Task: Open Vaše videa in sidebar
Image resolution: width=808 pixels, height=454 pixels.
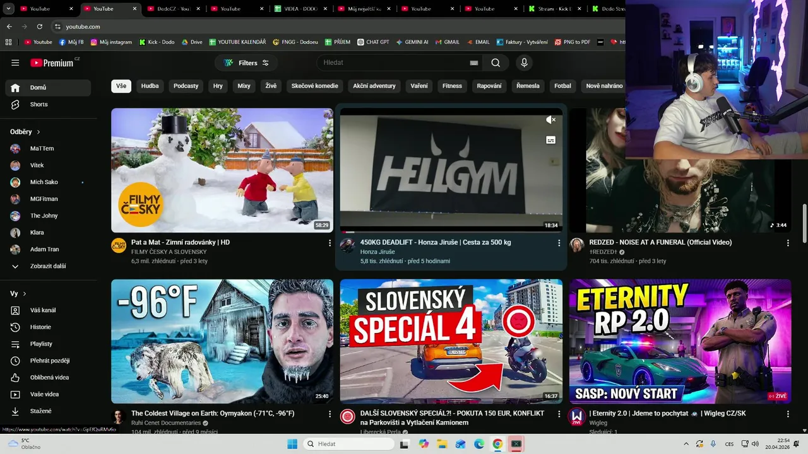Action: [48, 394]
